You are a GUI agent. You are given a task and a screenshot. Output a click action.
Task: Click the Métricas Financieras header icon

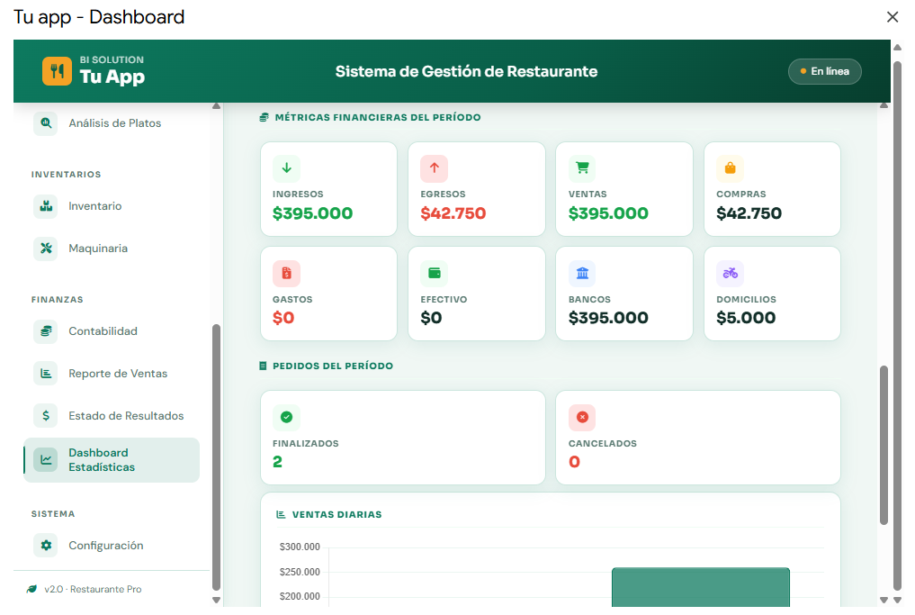click(x=264, y=117)
